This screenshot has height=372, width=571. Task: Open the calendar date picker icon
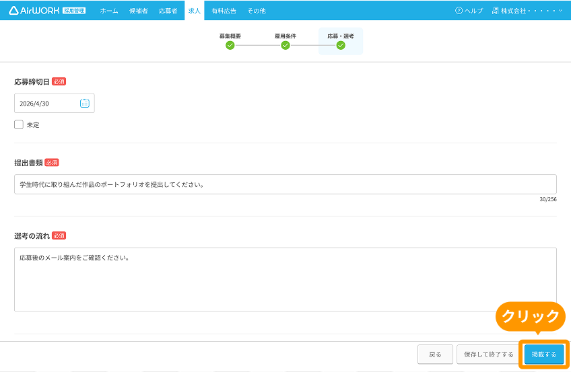[84, 104]
